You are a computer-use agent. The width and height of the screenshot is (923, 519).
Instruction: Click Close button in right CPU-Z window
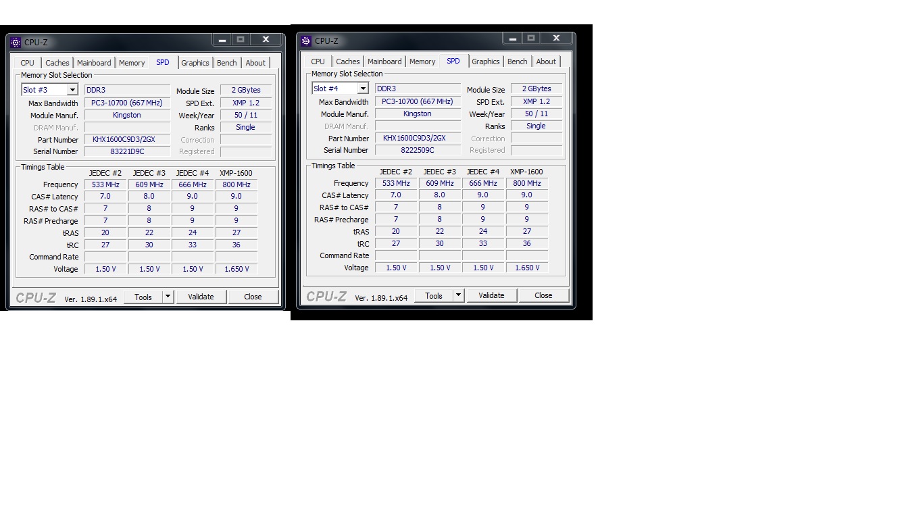pos(543,295)
